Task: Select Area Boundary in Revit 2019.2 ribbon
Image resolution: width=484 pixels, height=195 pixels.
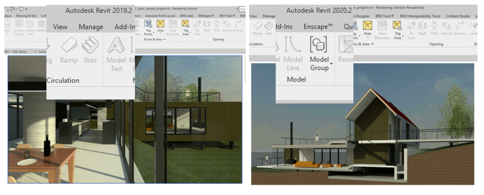Action: [173, 27]
